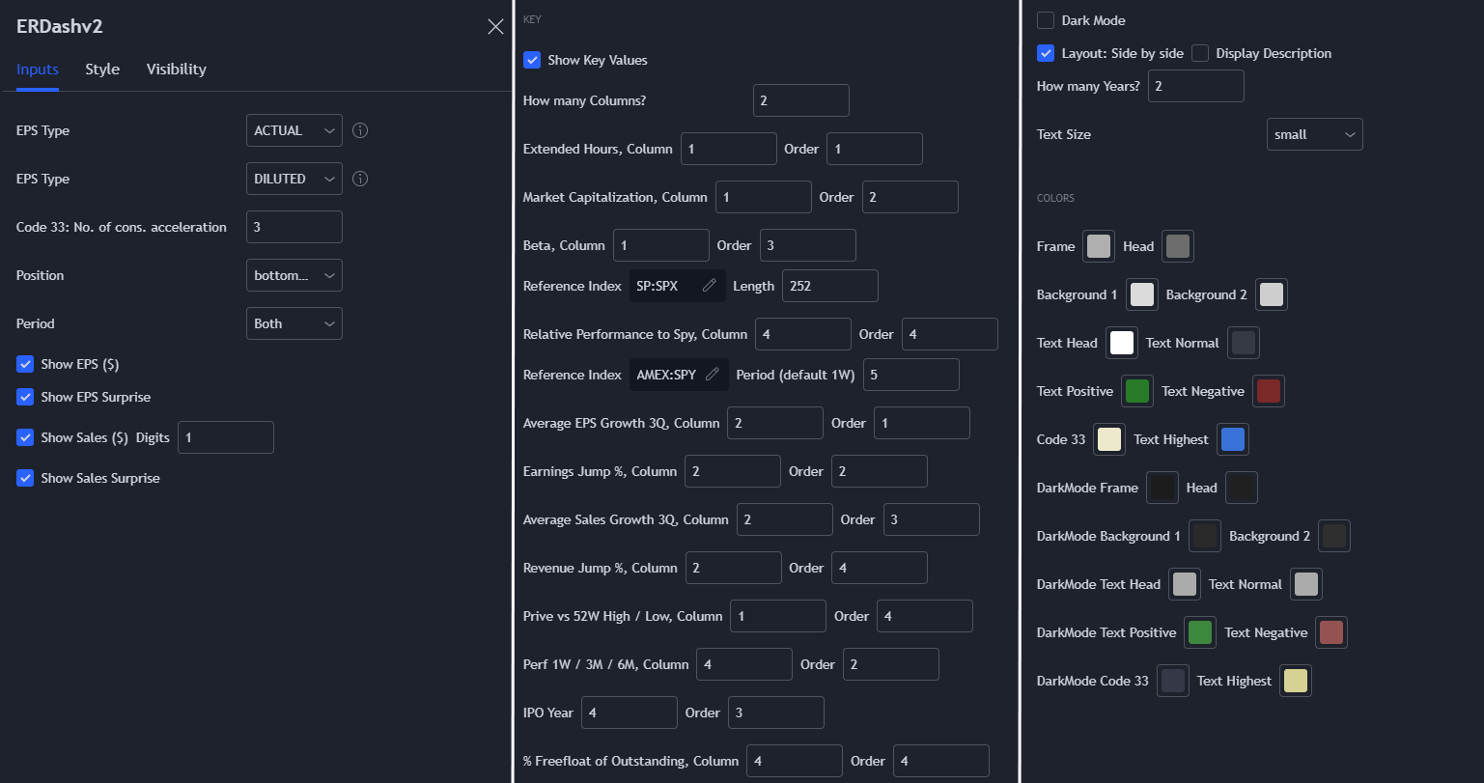Open the Period dropdown set to Both
This screenshot has height=783, width=1484.
pyautogui.click(x=294, y=323)
